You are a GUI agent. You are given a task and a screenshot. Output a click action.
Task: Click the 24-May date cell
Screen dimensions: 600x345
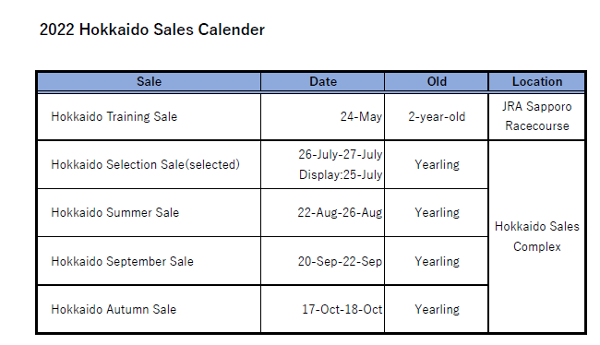pyautogui.click(x=322, y=116)
